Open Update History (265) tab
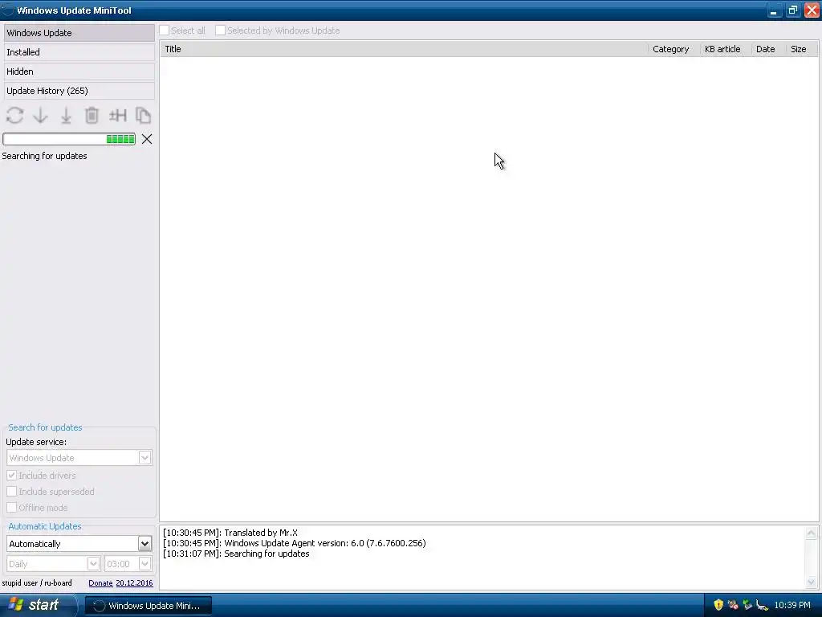 tap(79, 92)
